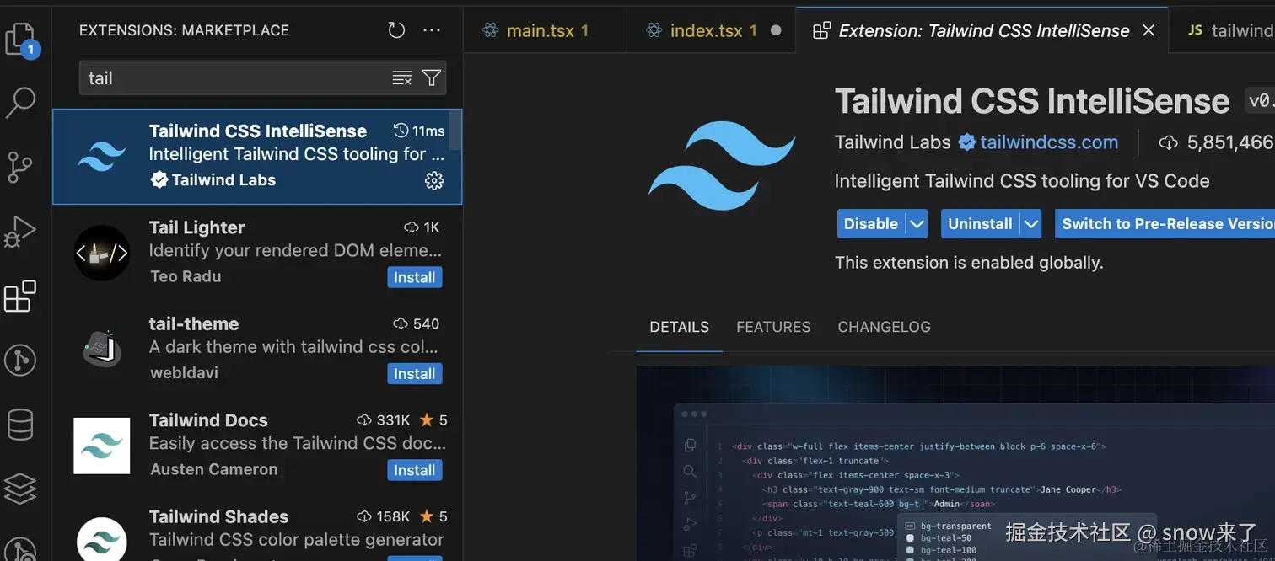Open the Git Graph activity bar icon
Viewport: 1275px width, 561px height.
pos(20,361)
